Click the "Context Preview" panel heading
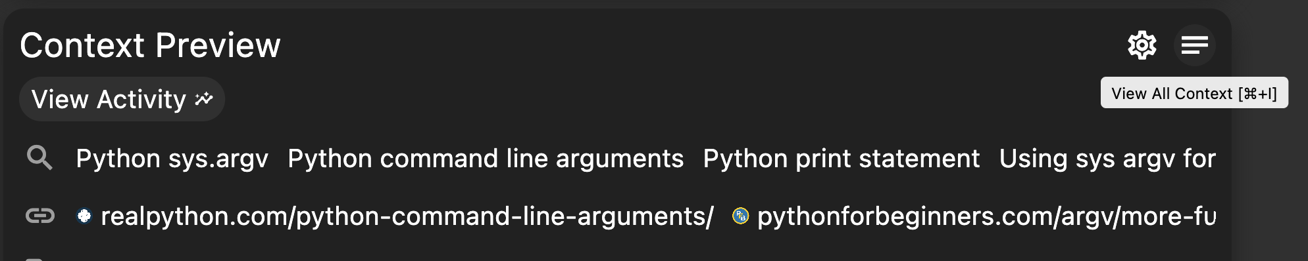The image size is (1308, 261). 150,45
